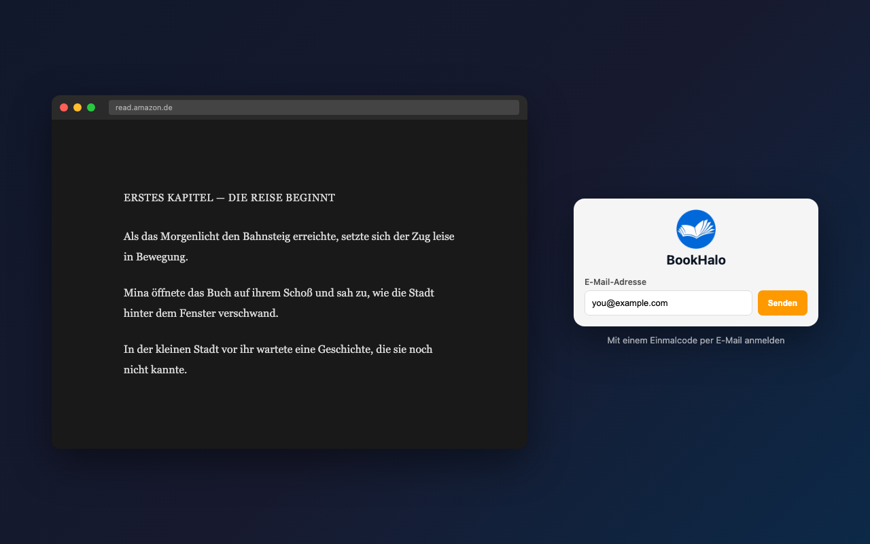Click the chapter heading "ERSTES KAPITEL — DIE REISE BEGINNT"
Image resolution: width=870 pixels, height=544 pixels.
point(229,198)
